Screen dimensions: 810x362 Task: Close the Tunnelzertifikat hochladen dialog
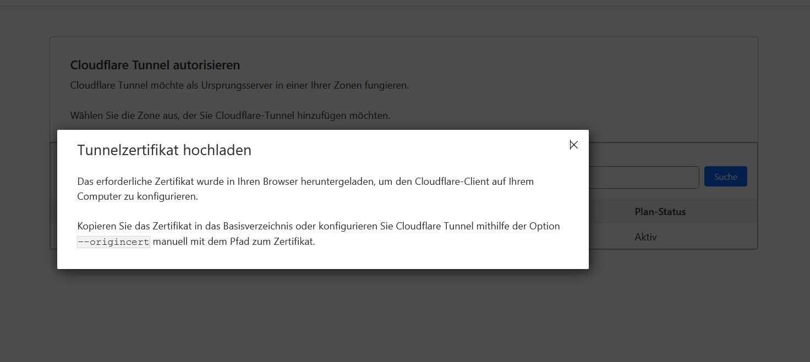(573, 145)
